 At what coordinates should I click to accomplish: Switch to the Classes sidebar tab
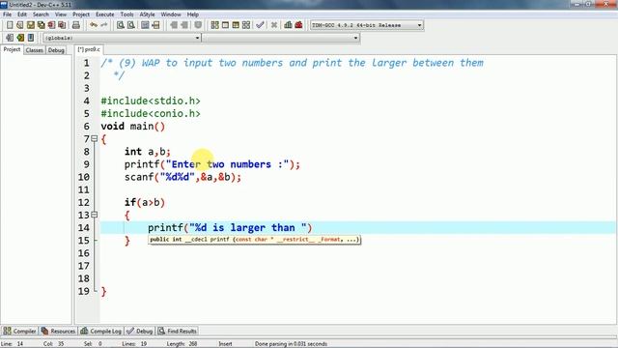[x=35, y=50]
